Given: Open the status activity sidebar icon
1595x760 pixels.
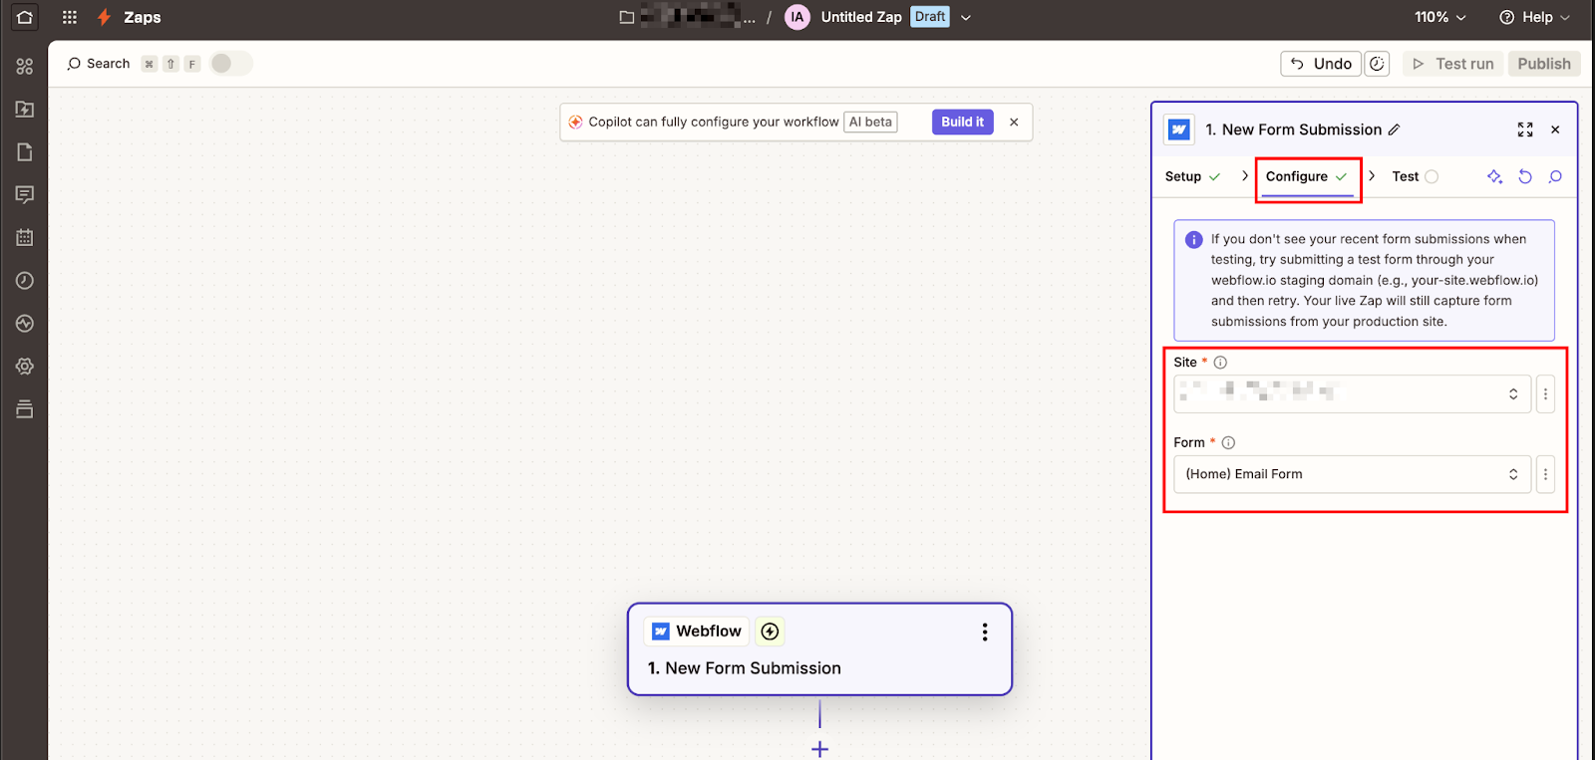Looking at the screenshot, I should (x=25, y=324).
